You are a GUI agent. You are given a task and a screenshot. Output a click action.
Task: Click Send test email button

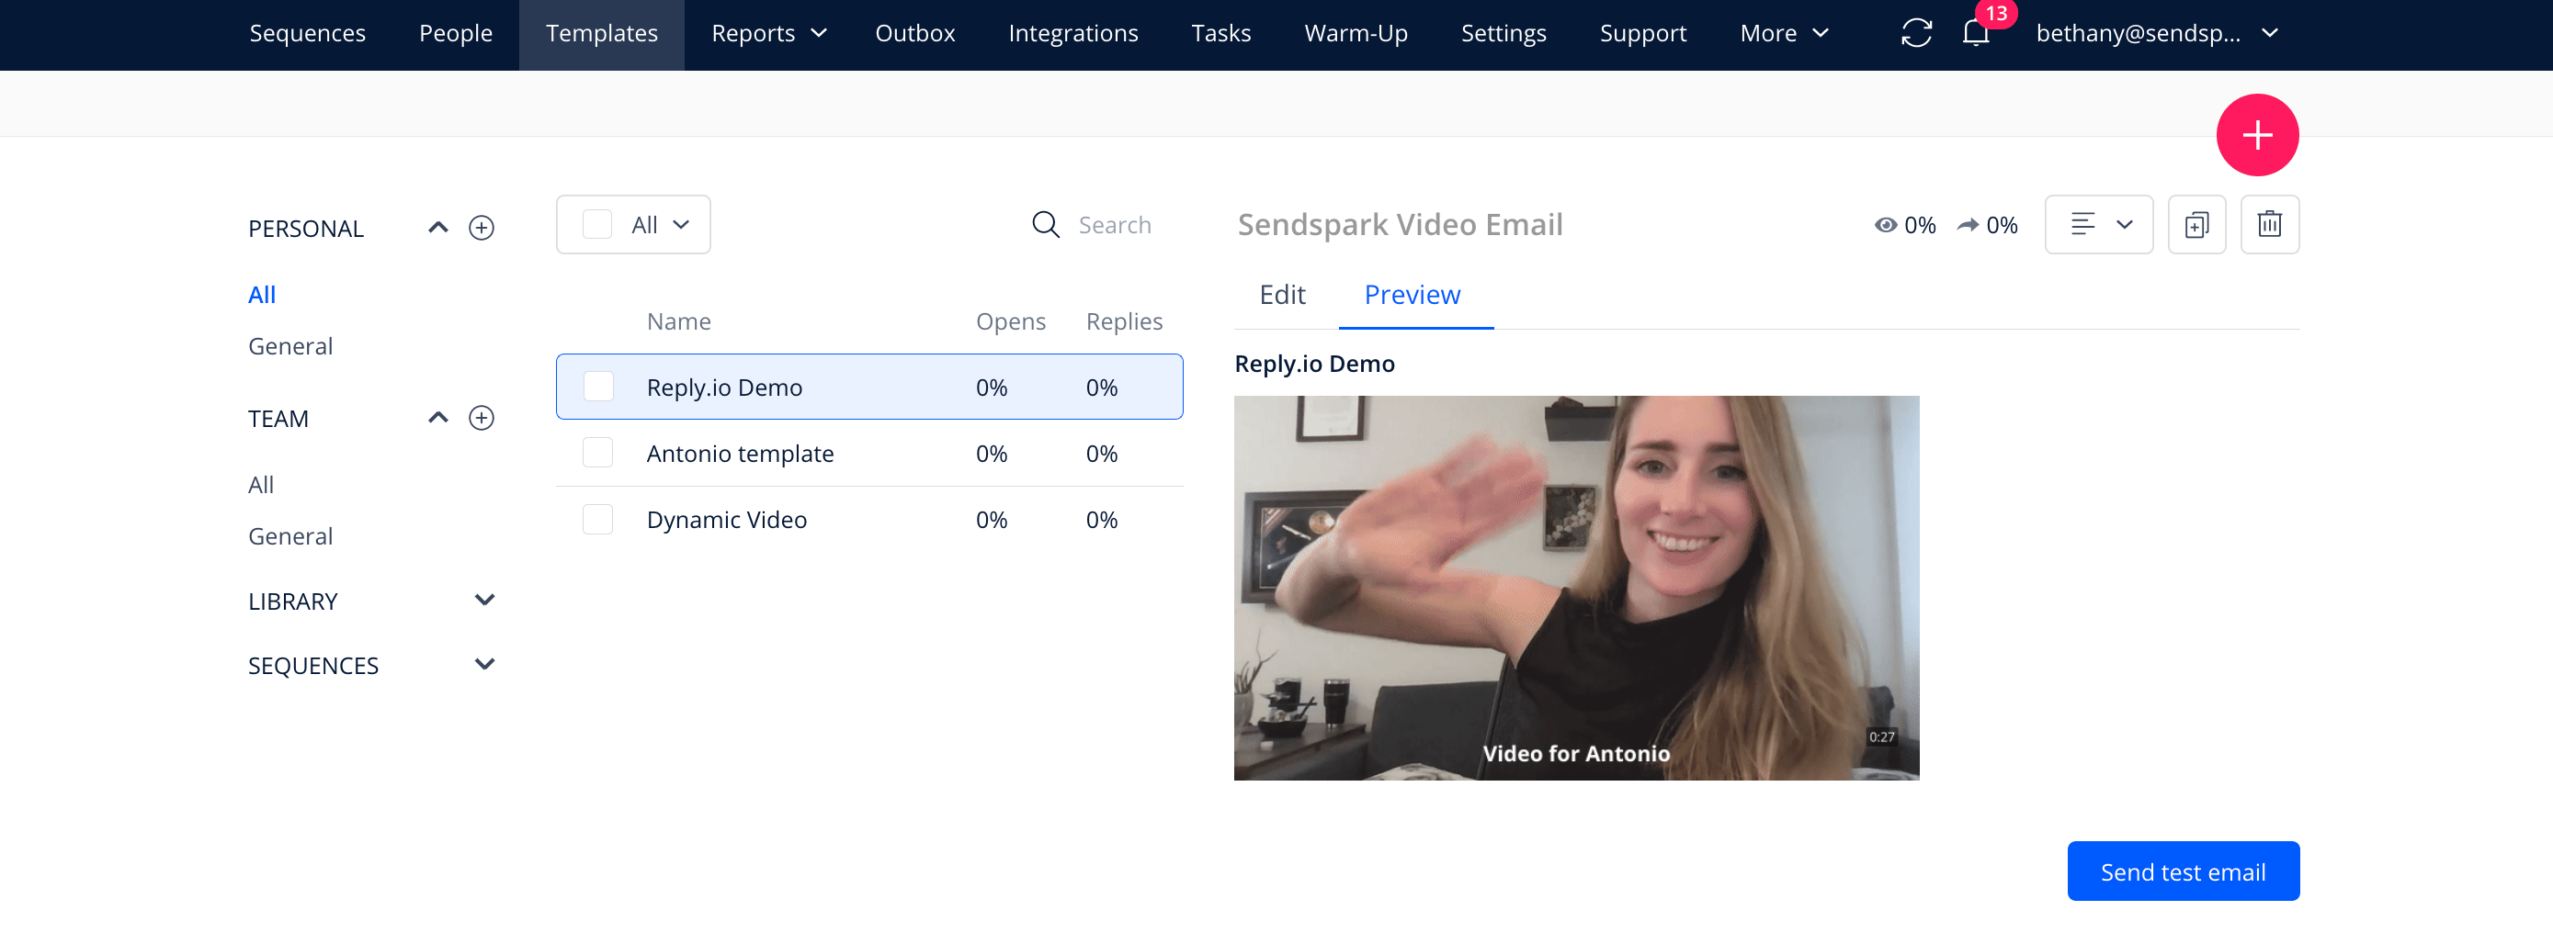coord(2183,871)
